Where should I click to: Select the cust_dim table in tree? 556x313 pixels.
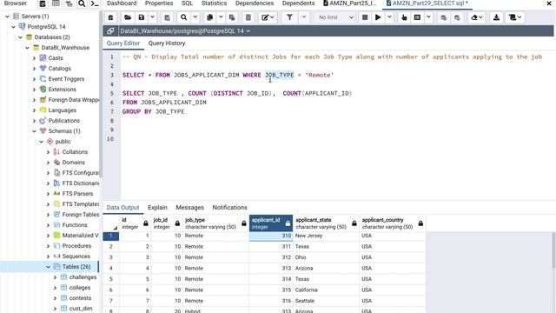81,309
